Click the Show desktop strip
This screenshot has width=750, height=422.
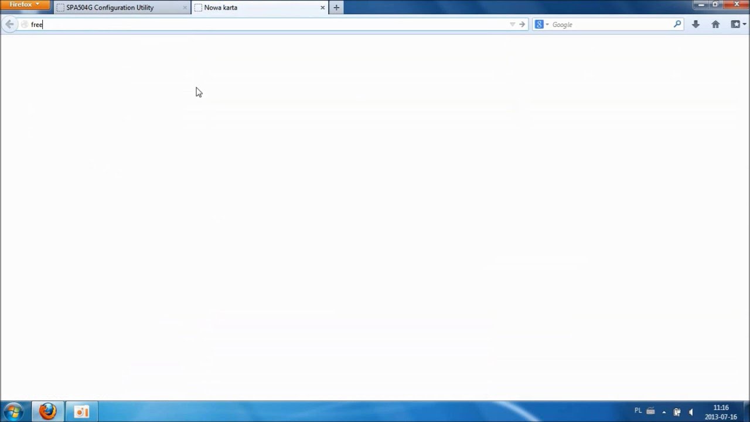(746, 411)
